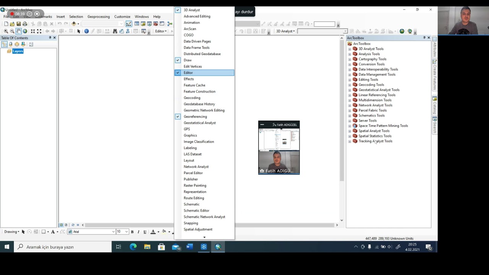489x275 pixels.
Task: Open the Customize menu
Action: pos(122,17)
